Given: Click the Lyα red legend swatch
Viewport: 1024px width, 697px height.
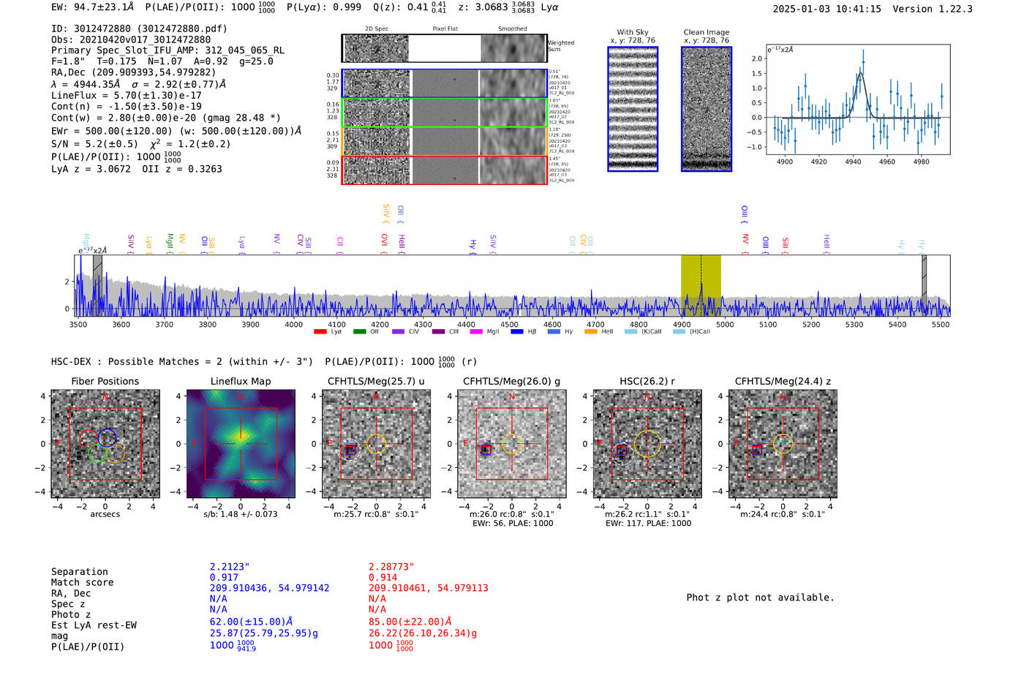Looking at the screenshot, I should tap(320, 332).
